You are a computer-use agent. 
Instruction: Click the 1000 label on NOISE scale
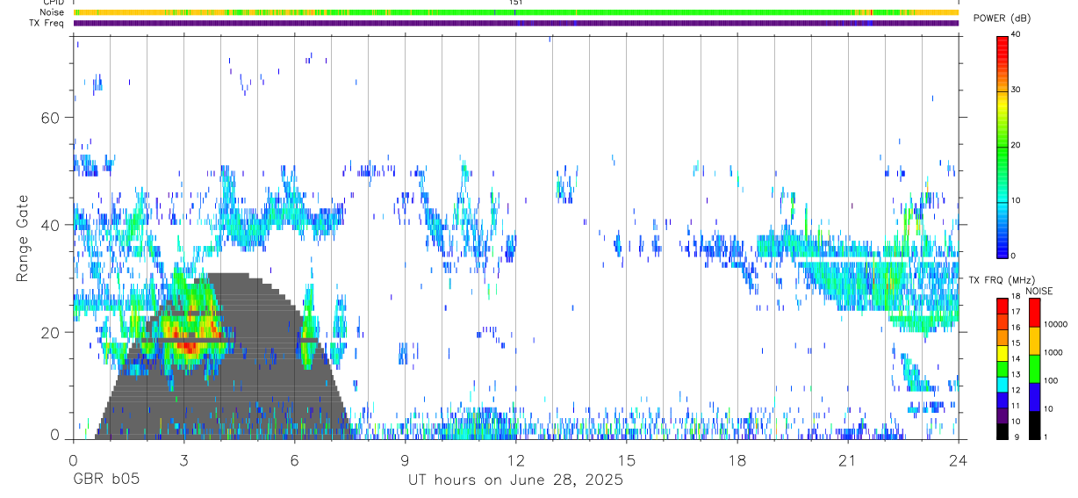[1054, 353]
